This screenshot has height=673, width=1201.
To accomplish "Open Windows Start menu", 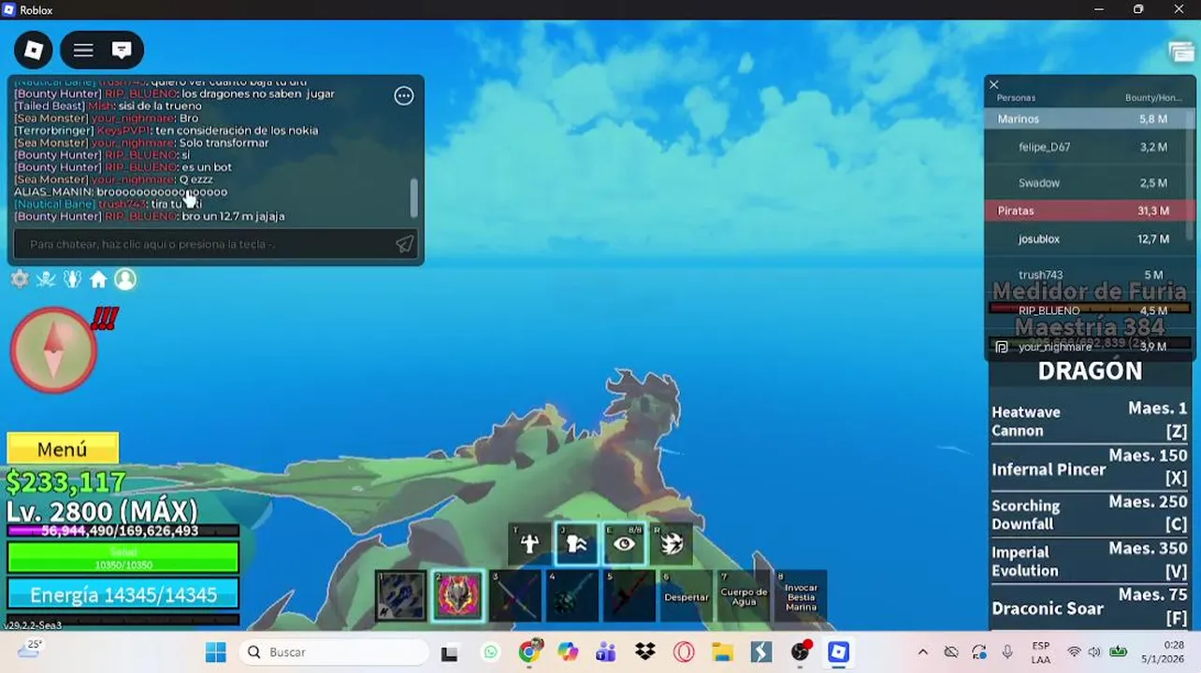I will click(216, 652).
